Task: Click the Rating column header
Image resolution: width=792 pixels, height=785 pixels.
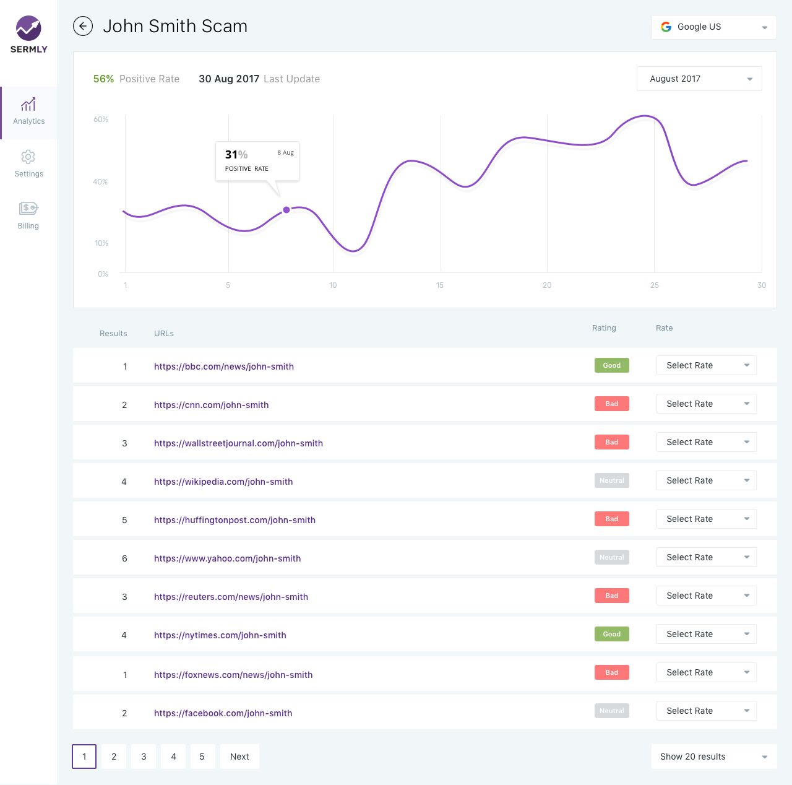Action: click(x=604, y=328)
